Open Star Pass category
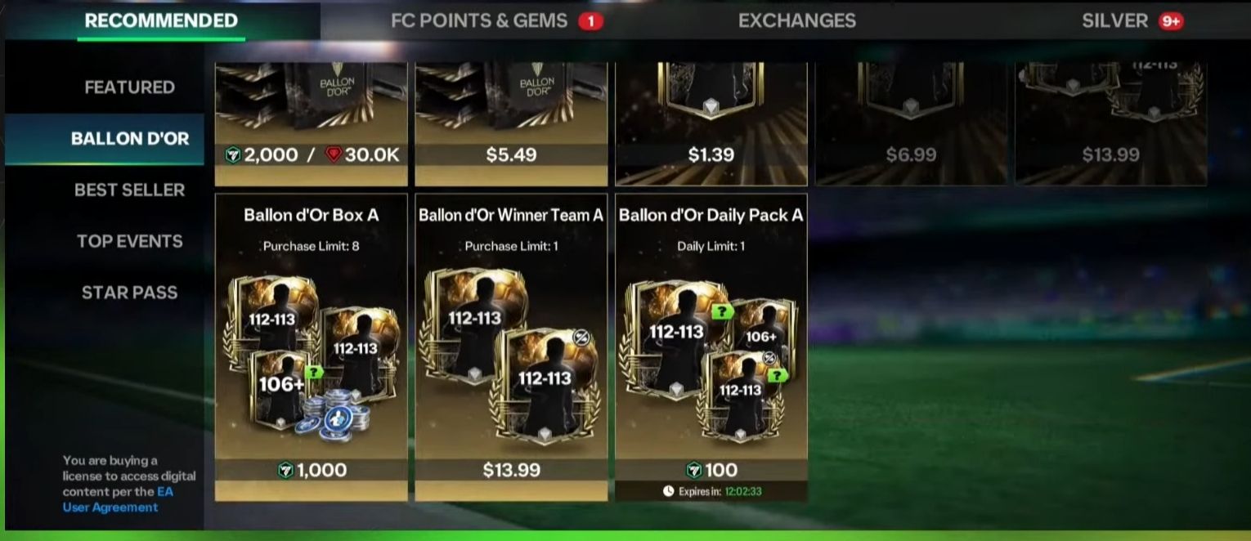 tap(129, 293)
